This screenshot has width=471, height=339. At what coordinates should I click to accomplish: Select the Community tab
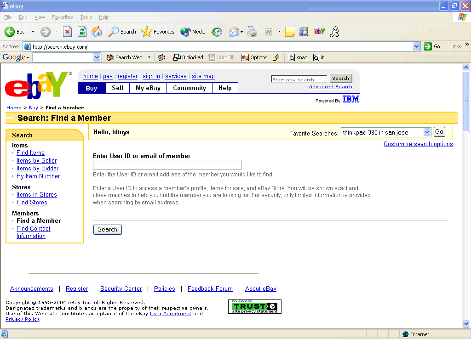coord(190,88)
